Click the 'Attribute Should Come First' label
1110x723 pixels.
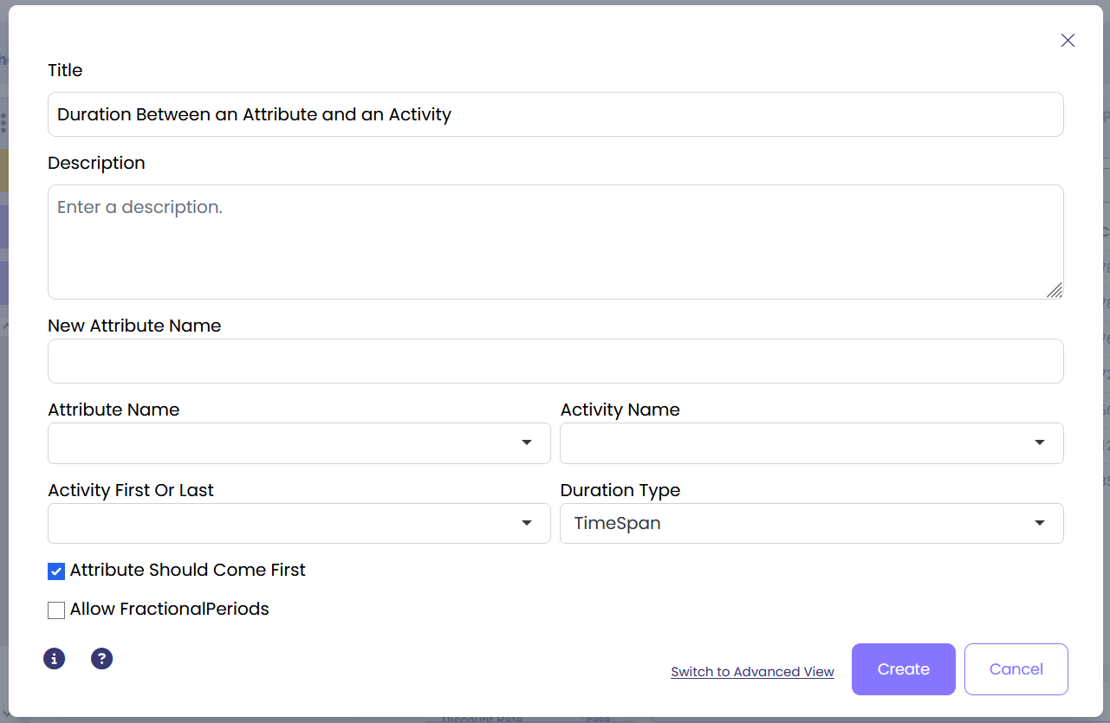(188, 571)
